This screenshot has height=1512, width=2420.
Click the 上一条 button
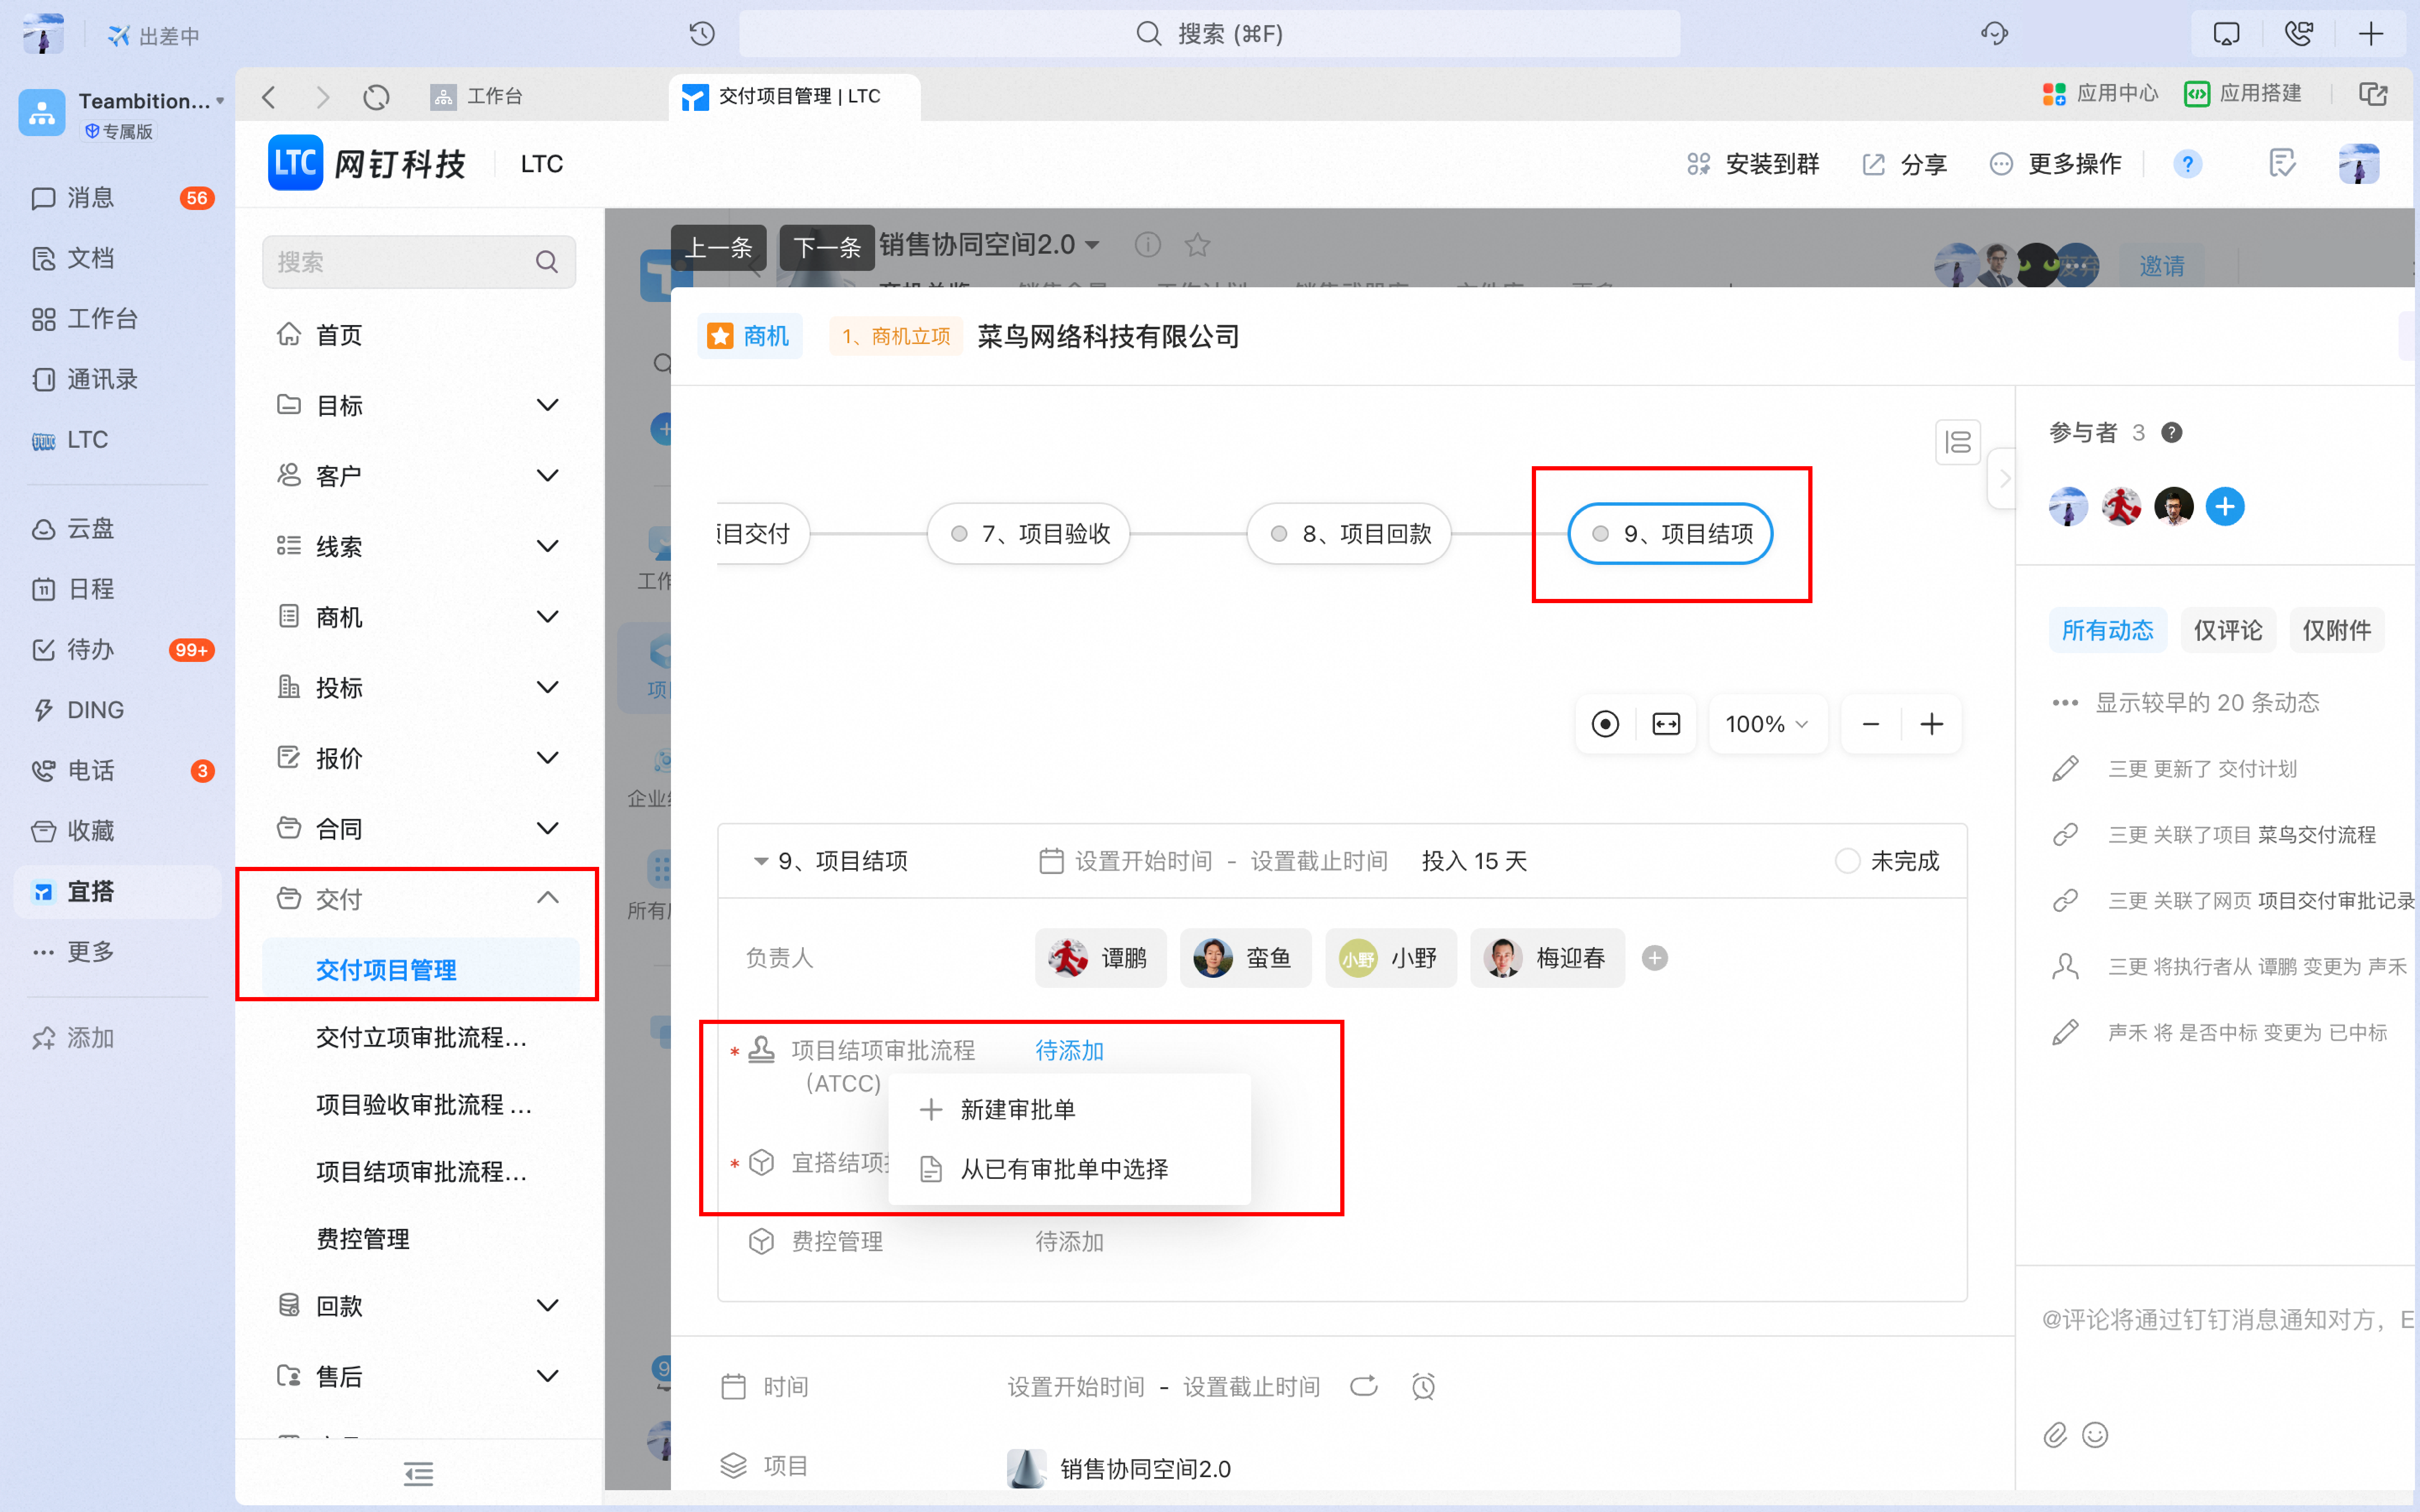[718, 247]
